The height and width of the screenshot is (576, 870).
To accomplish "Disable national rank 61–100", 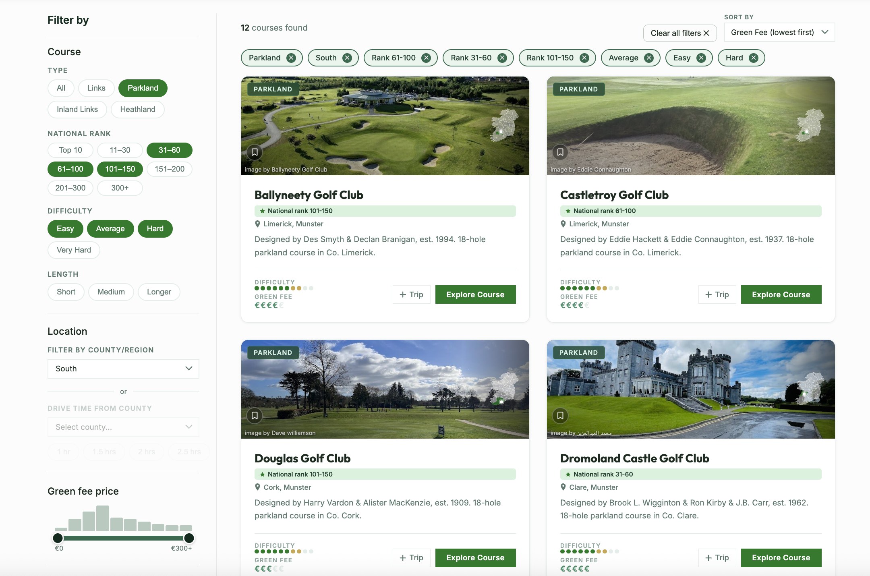I will 70,169.
